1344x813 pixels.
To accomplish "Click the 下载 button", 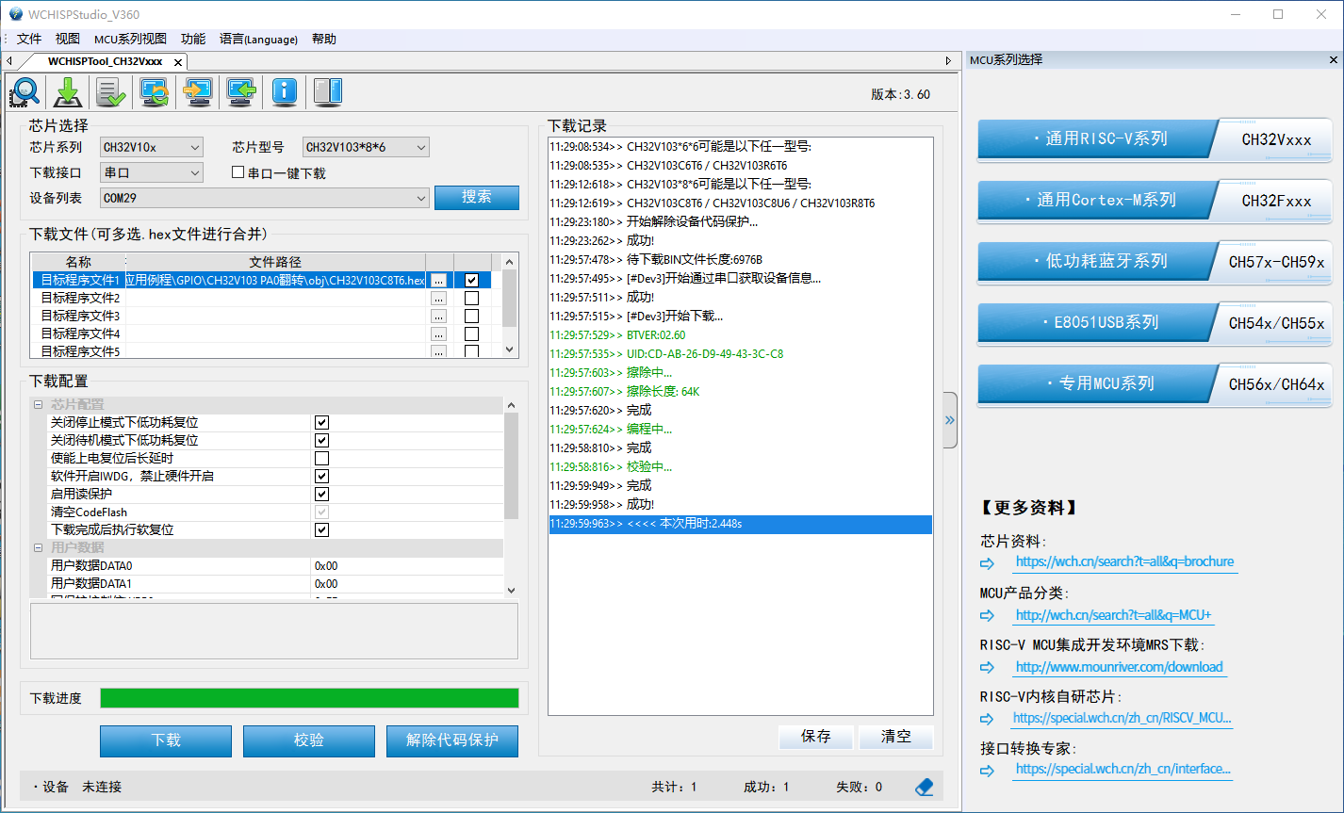I will pos(166,741).
